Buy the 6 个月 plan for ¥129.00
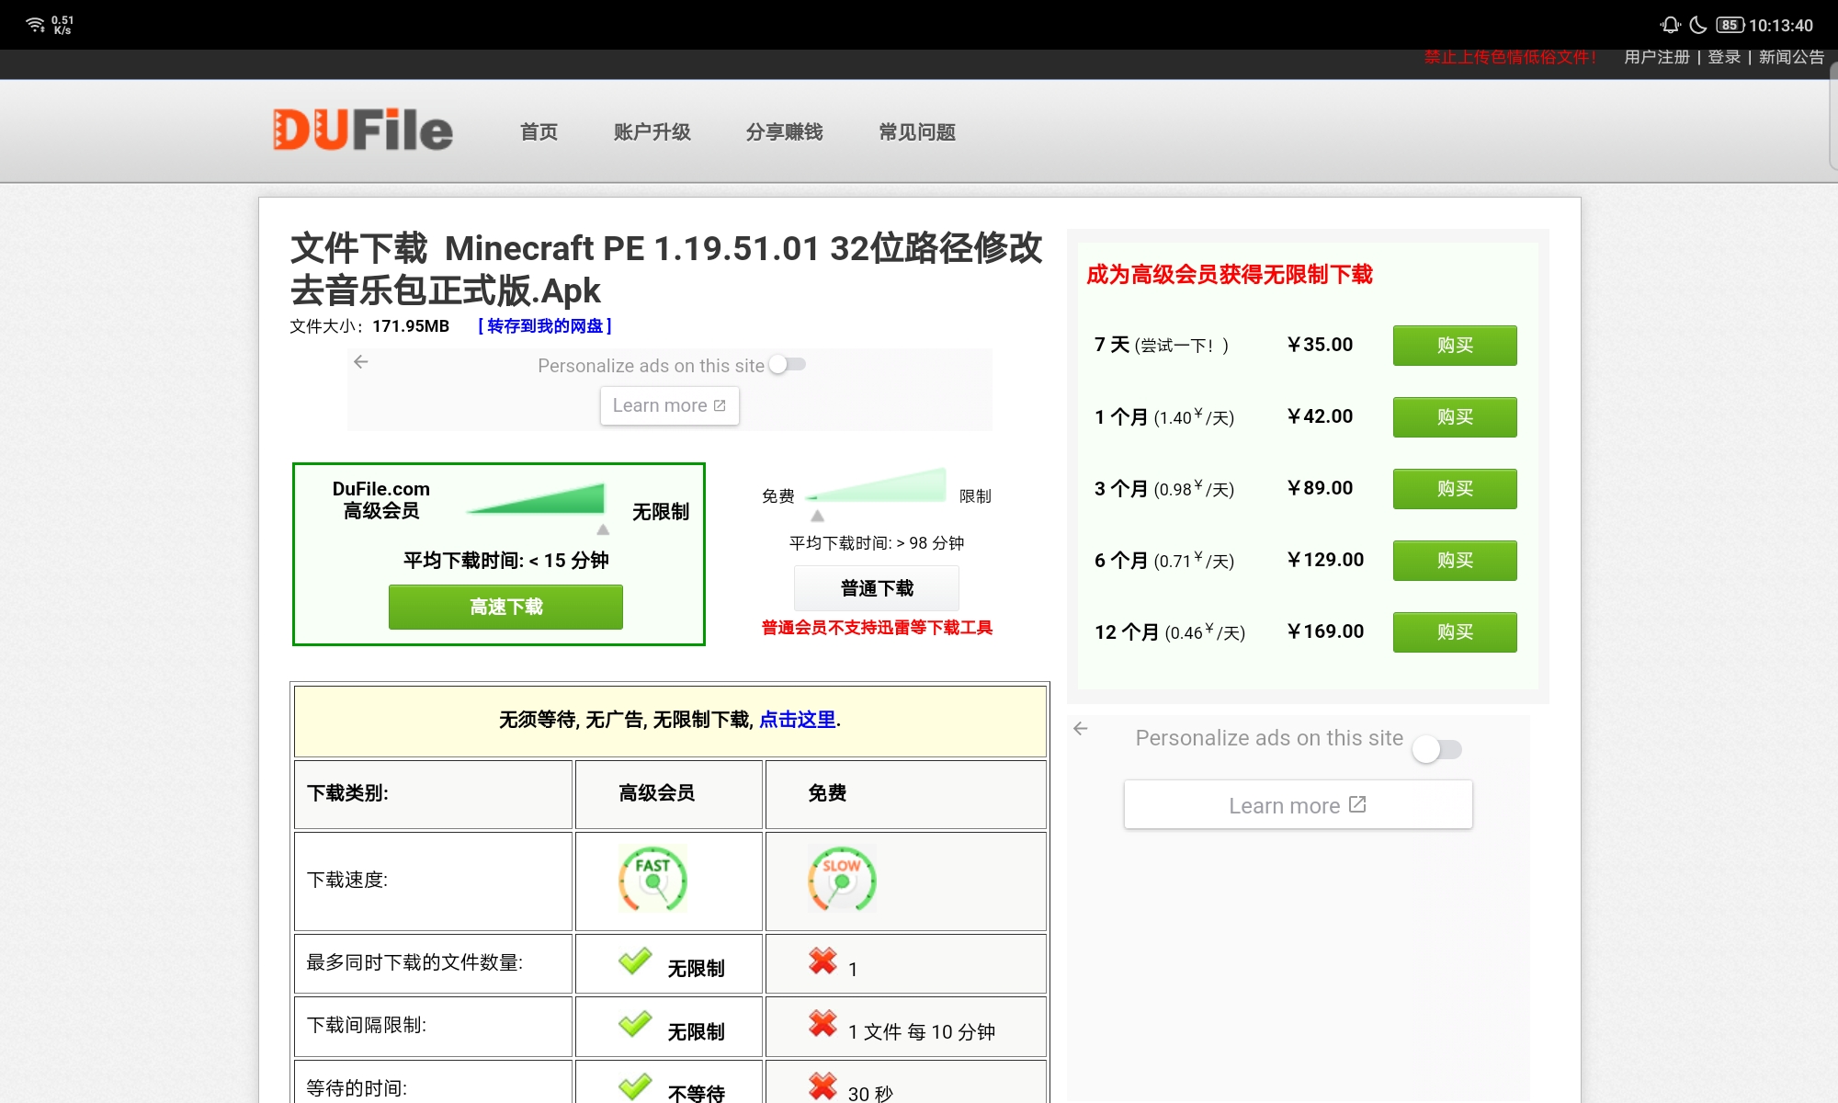 tap(1455, 561)
